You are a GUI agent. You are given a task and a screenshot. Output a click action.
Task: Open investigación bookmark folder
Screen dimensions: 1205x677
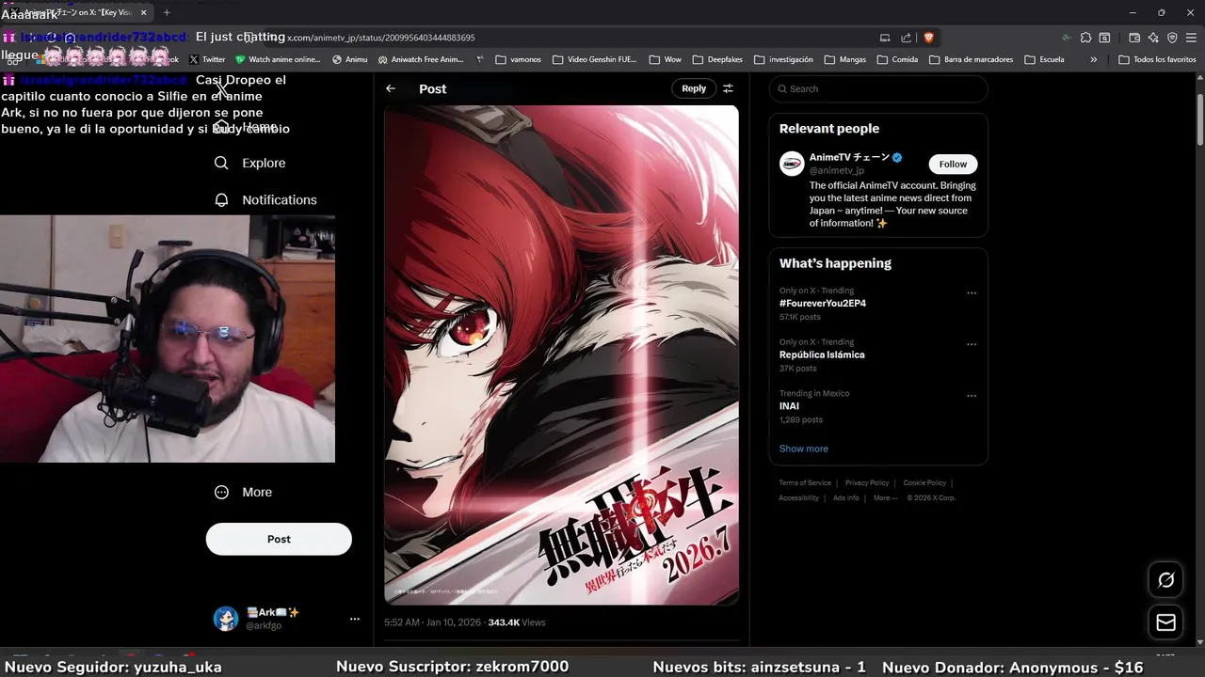[783, 59]
